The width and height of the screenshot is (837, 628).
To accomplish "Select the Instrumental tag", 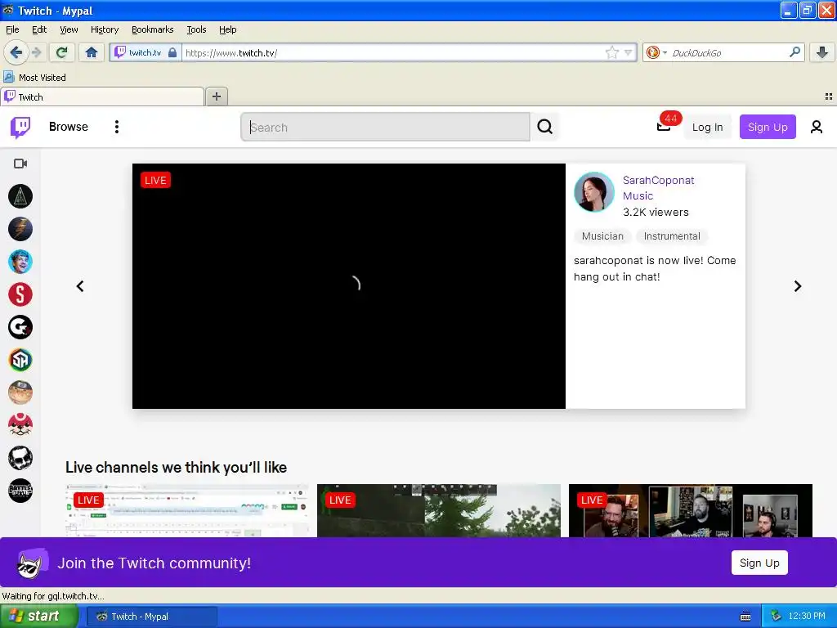I will [x=672, y=236].
